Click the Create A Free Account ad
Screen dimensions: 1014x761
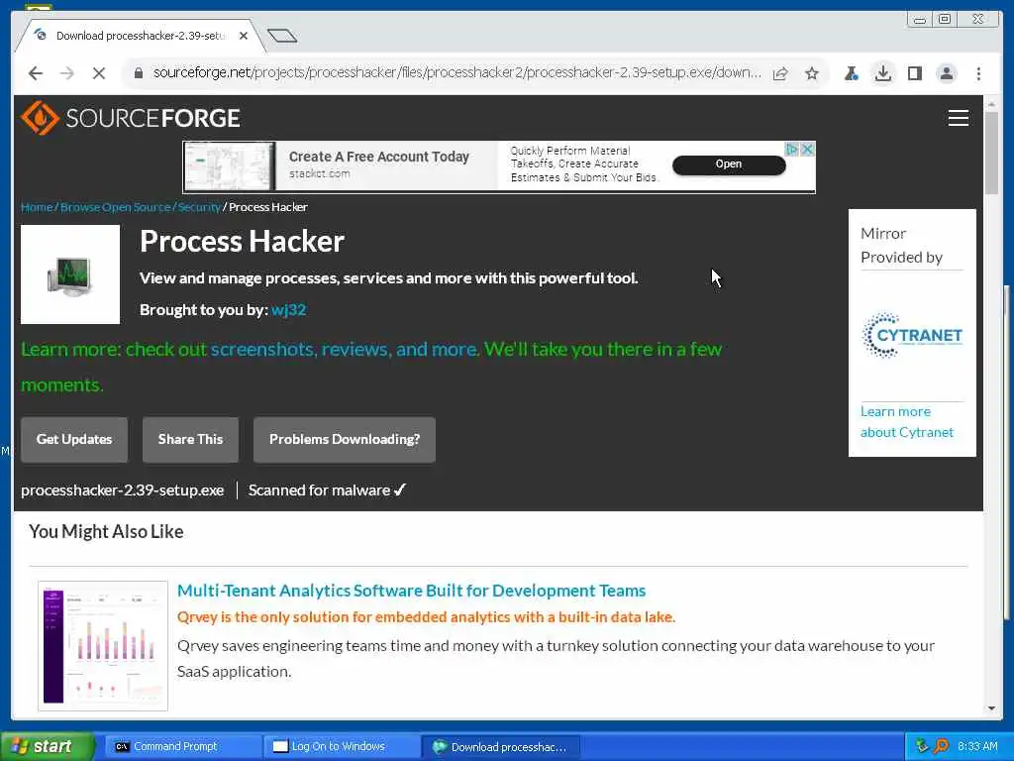378,157
